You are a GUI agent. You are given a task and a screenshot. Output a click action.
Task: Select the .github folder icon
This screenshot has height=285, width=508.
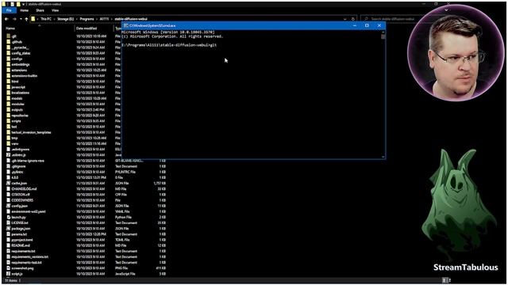pos(9,42)
